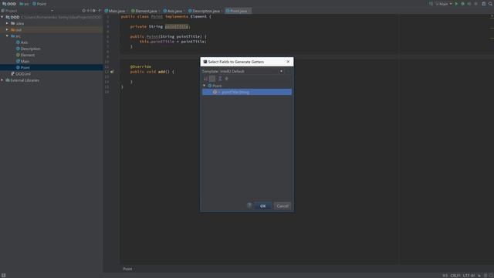Screen dimensions: 494x278
Task: Toggle show classes button in dialog
Action: (x=212, y=79)
